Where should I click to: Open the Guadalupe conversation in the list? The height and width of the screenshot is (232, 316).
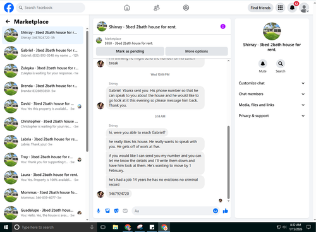coord(43,212)
